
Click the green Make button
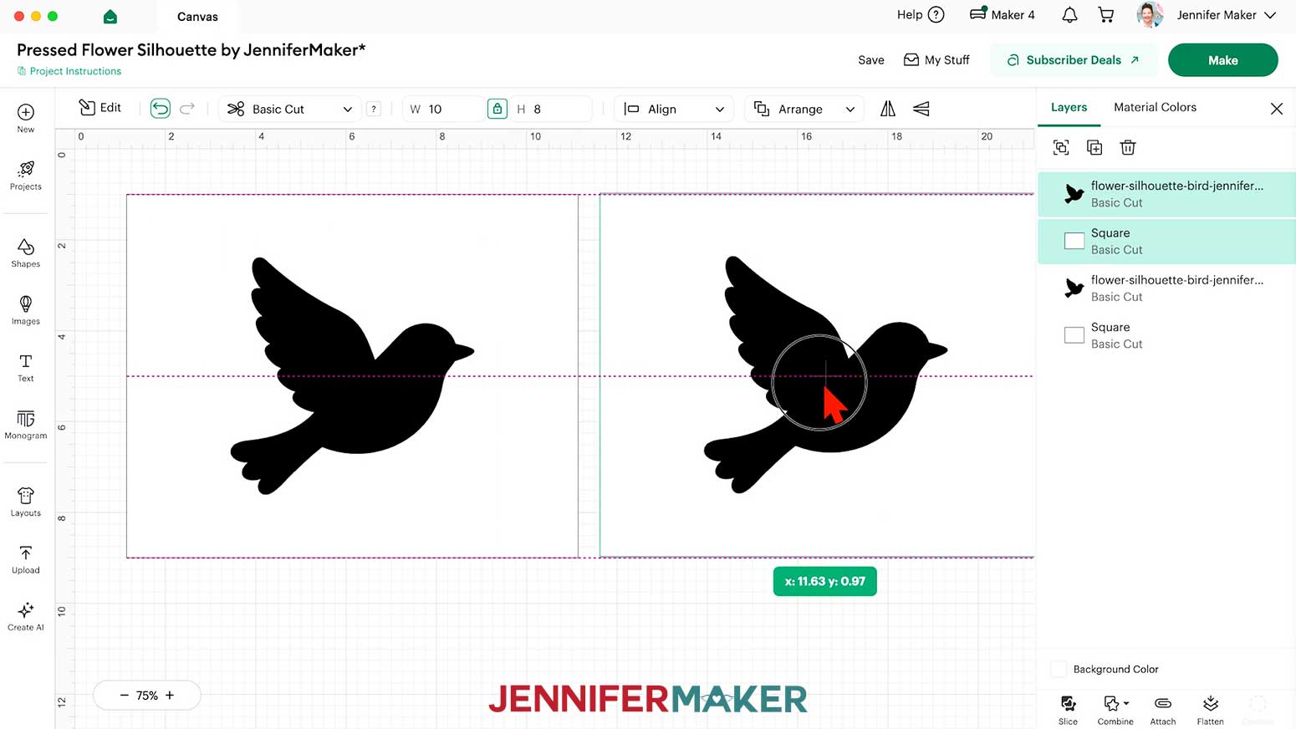tap(1222, 60)
